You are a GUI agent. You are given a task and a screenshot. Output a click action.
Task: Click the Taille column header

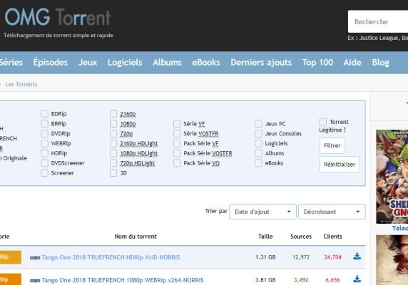point(265,236)
